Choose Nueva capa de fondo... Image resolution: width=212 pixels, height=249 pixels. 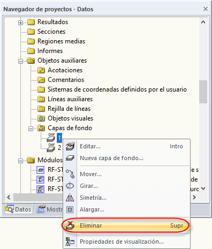pyautogui.click(x=126, y=158)
